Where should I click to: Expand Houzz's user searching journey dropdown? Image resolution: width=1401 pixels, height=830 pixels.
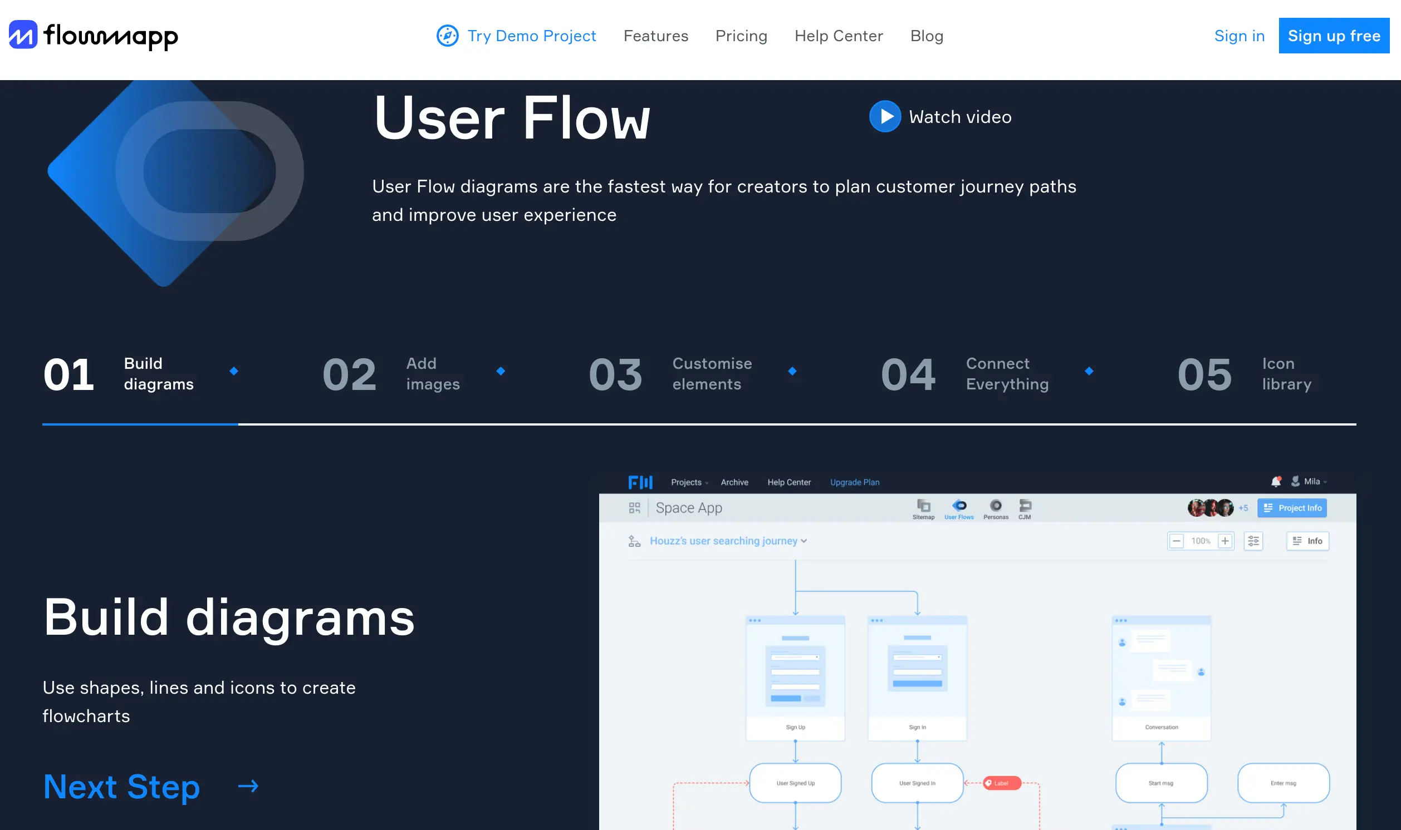[728, 541]
